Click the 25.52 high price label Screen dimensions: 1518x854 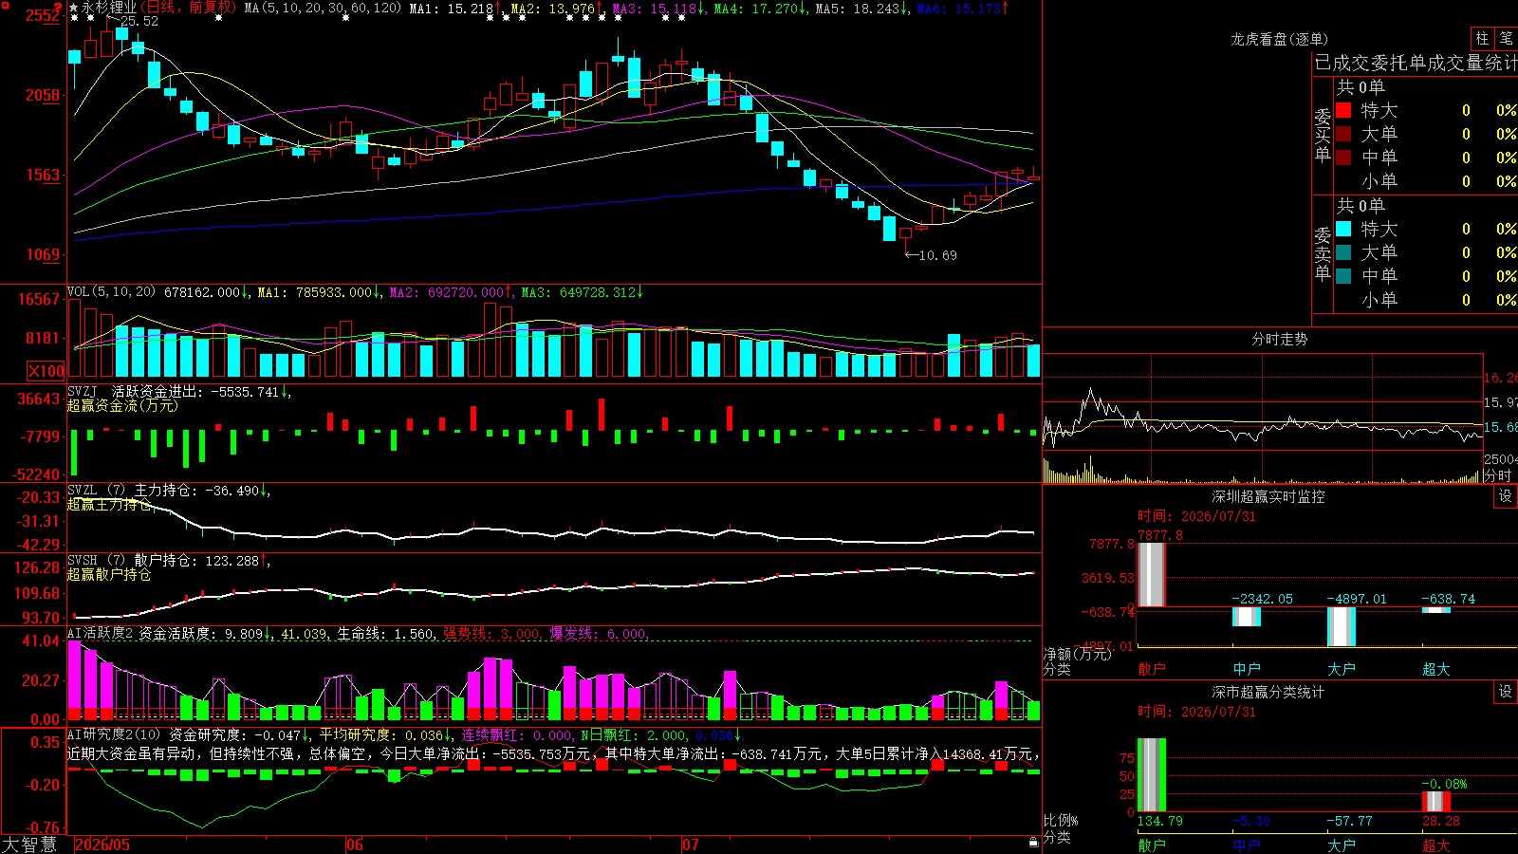tap(139, 21)
